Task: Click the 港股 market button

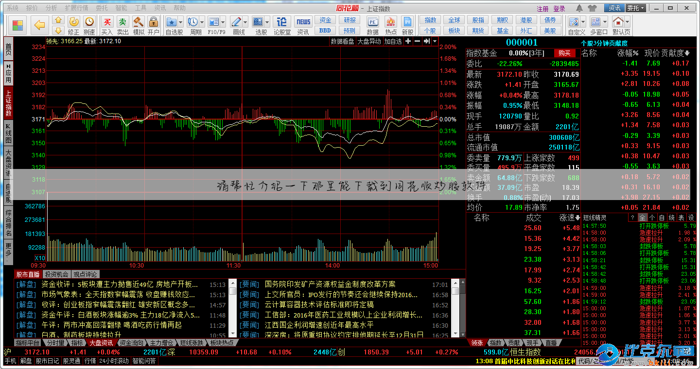Action: 526,20
